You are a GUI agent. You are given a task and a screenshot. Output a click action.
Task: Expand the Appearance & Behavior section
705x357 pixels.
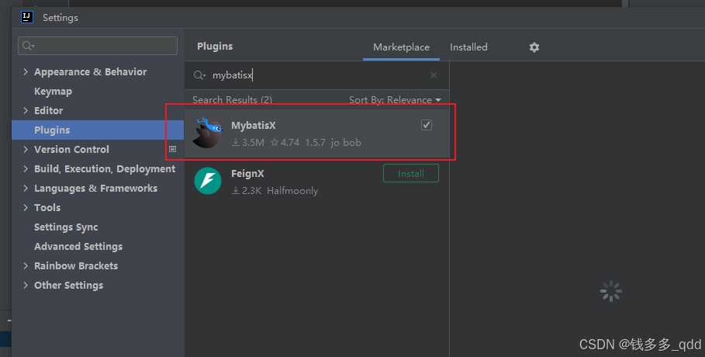pos(26,72)
